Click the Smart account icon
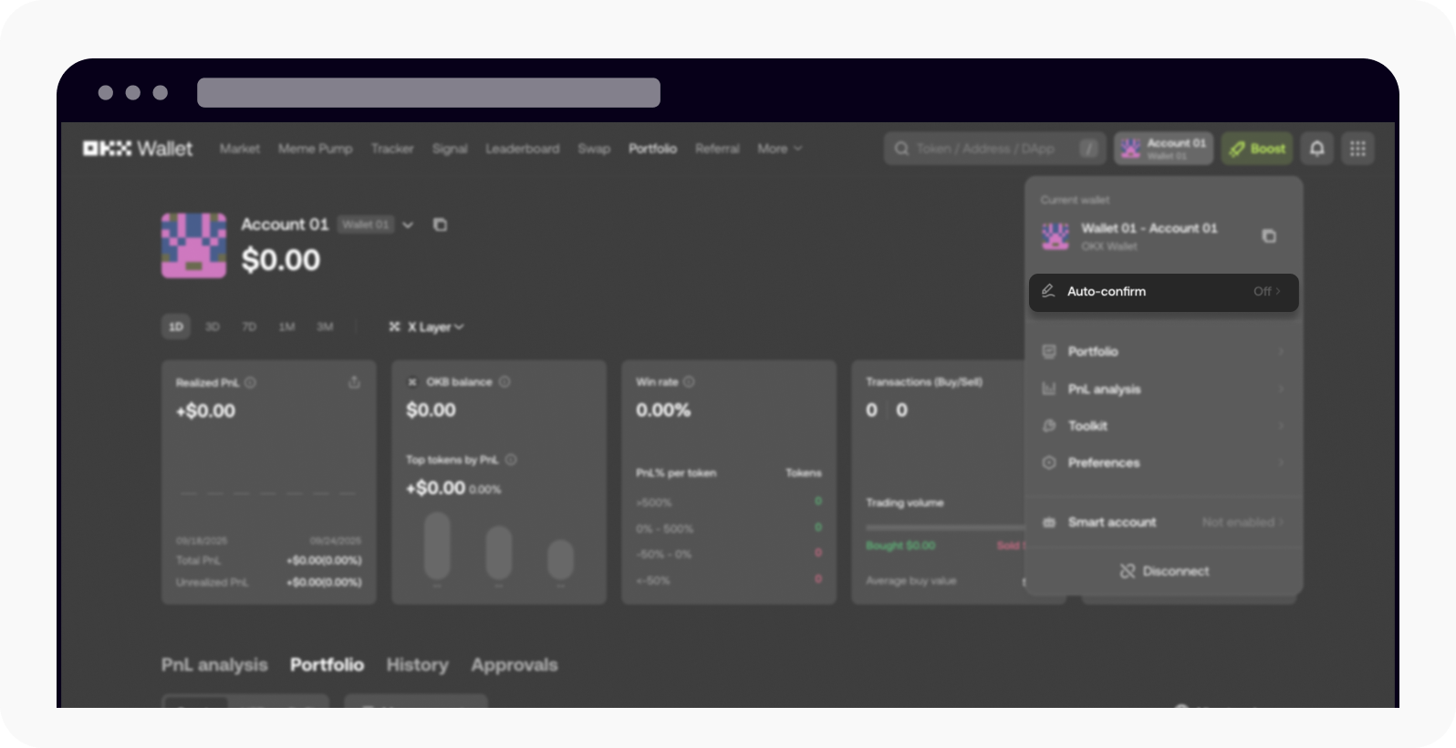This screenshot has height=748, width=1456. (1049, 523)
